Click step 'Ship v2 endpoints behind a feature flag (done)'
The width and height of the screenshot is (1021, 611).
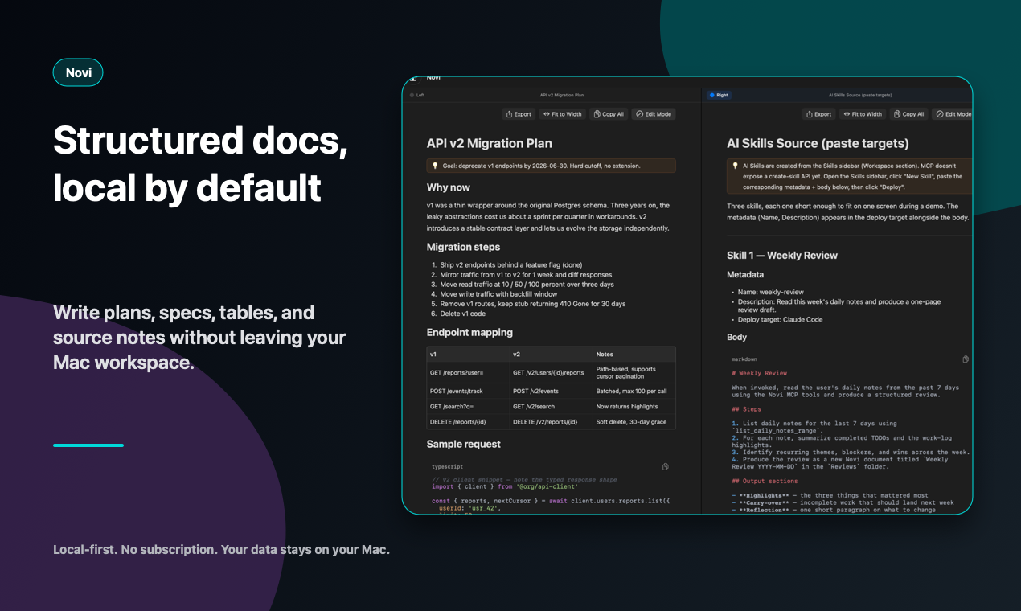[511, 265]
